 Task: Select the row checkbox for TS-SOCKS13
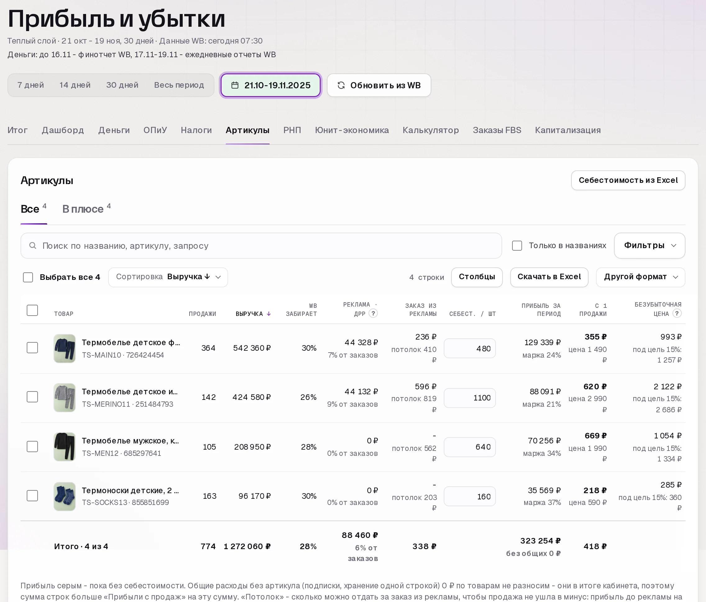tap(32, 496)
